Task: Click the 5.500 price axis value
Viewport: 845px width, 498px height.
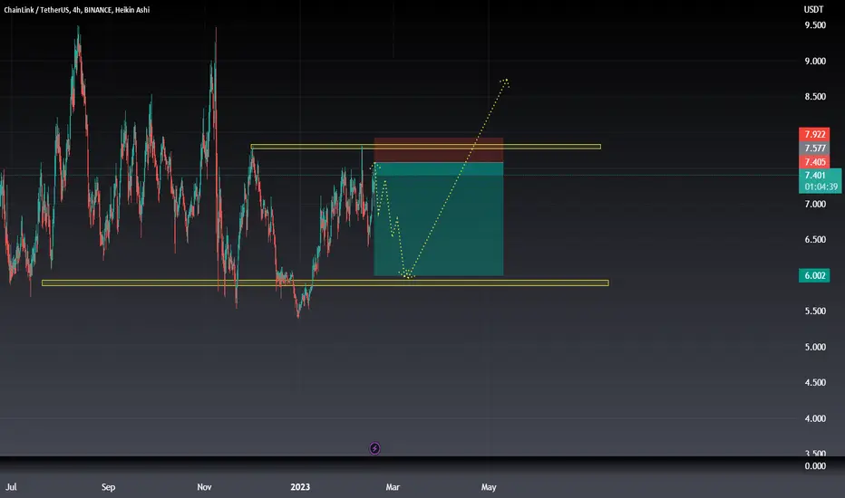Action: 815,311
